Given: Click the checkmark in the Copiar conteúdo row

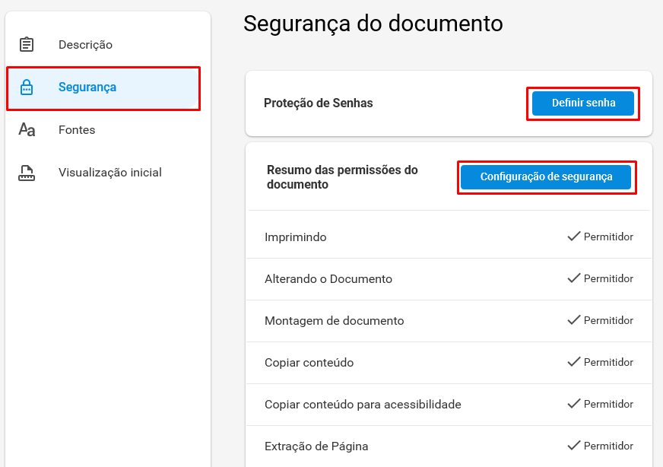Looking at the screenshot, I should coord(574,362).
